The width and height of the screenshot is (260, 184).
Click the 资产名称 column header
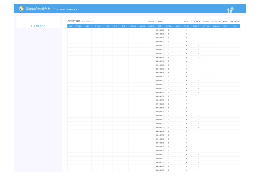coord(97,26)
